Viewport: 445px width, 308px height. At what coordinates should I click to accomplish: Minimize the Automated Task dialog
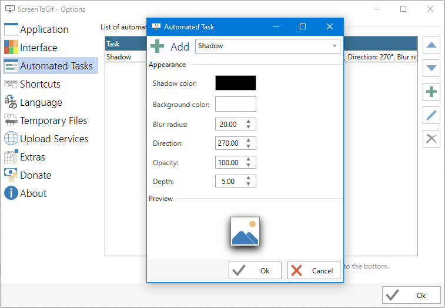click(x=276, y=26)
